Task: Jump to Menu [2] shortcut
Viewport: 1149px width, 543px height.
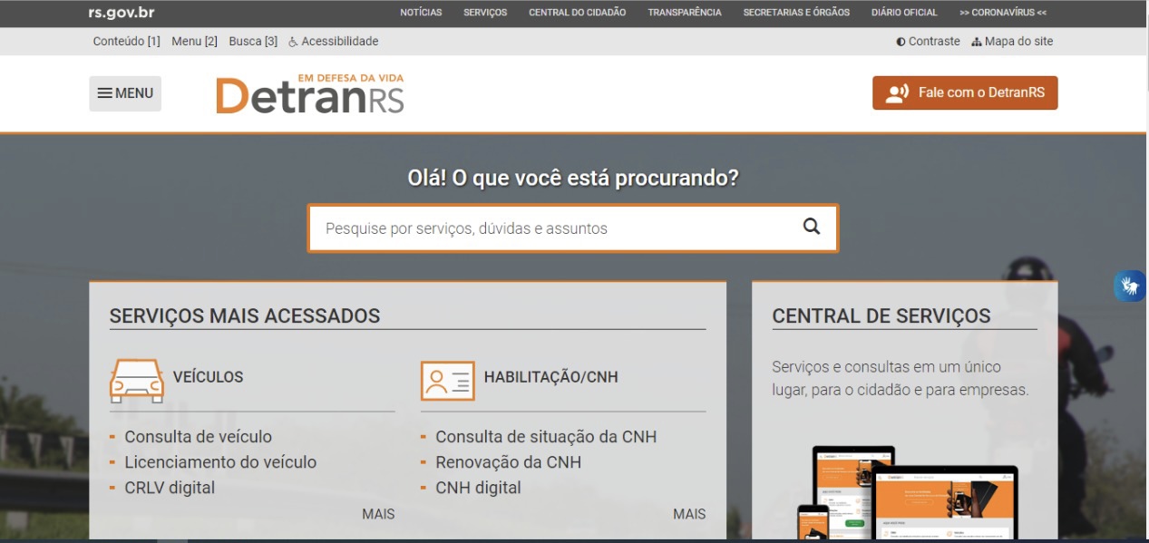Action: tap(194, 41)
